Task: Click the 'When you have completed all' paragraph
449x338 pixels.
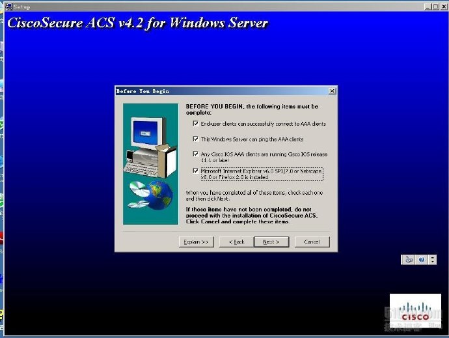Action: click(x=254, y=195)
